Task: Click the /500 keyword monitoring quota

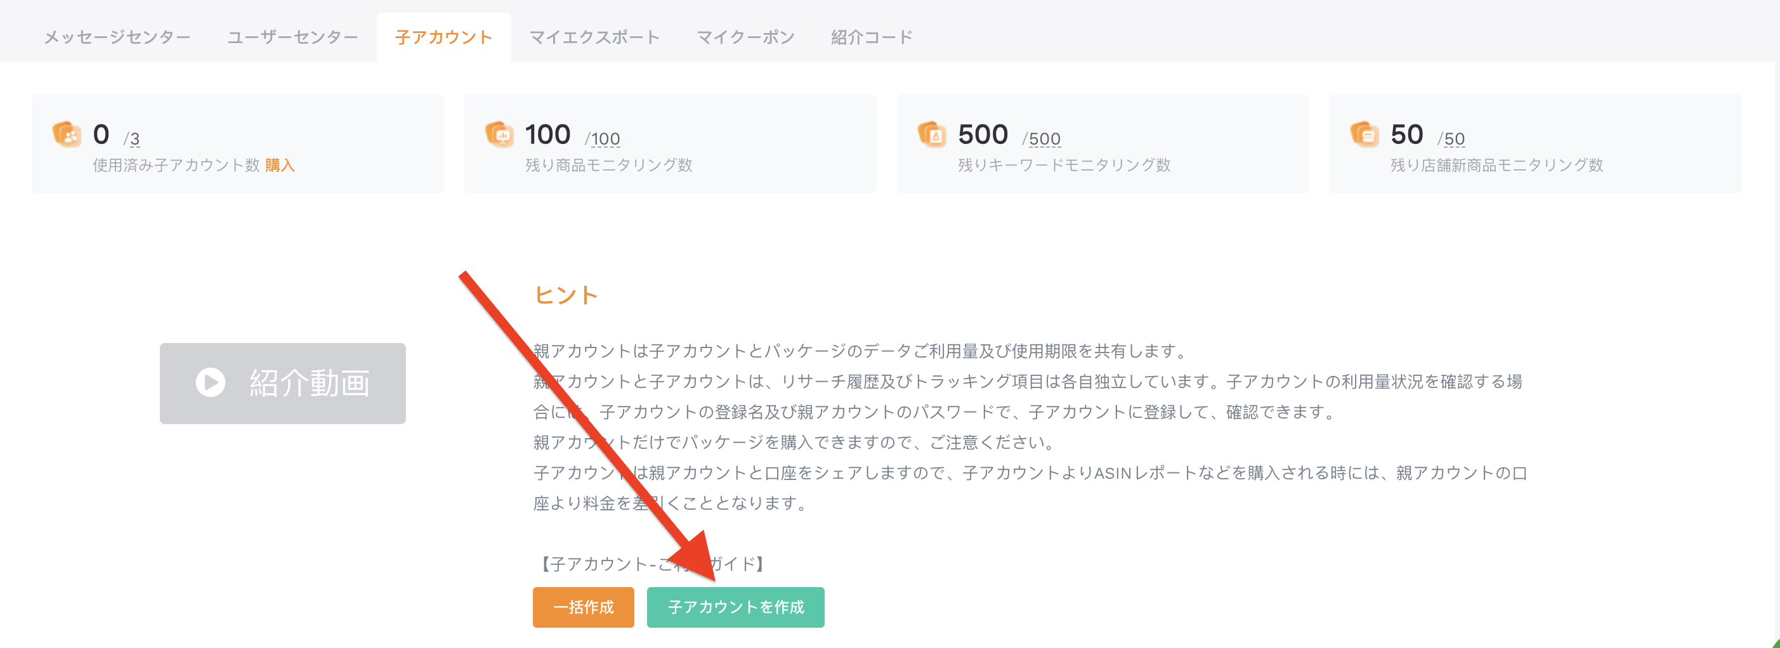Action: point(1042,139)
